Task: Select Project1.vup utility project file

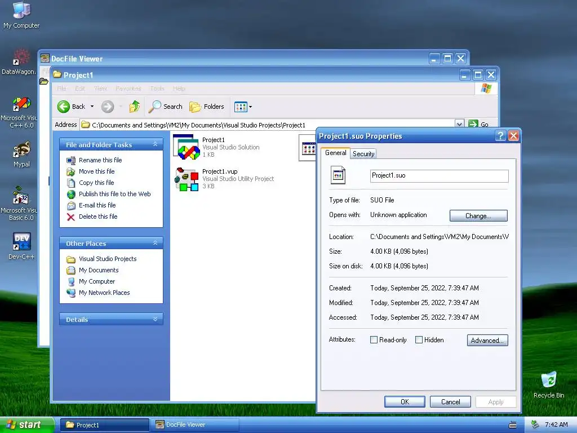Action: [x=224, y=179]
